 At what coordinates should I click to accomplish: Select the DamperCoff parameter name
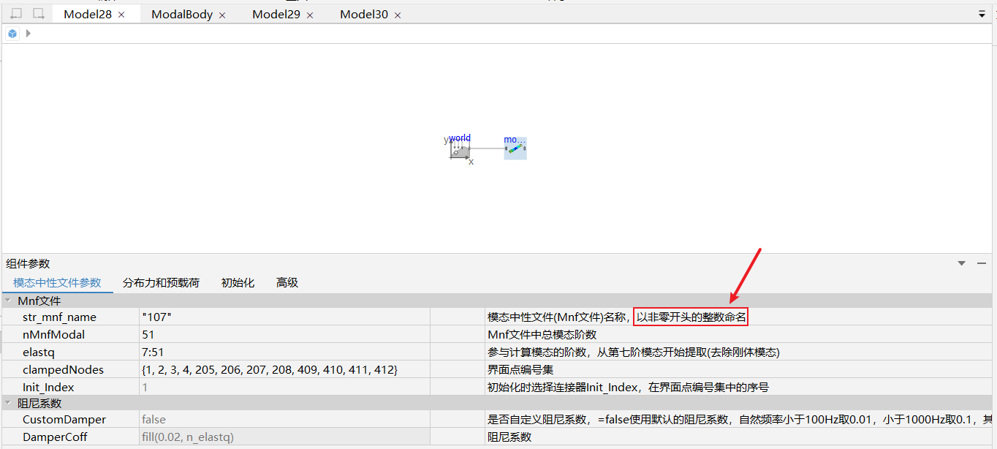(x=55, y=437)
